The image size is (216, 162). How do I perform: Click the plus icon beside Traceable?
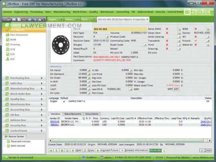click(x=179, y=41)
